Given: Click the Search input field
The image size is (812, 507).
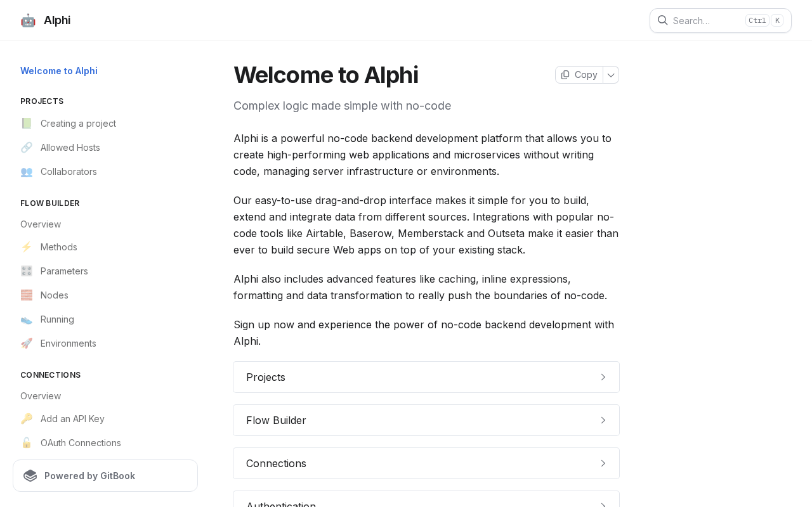Looking at the screenshot, I should pyautogui.click(x=707, y=20).
